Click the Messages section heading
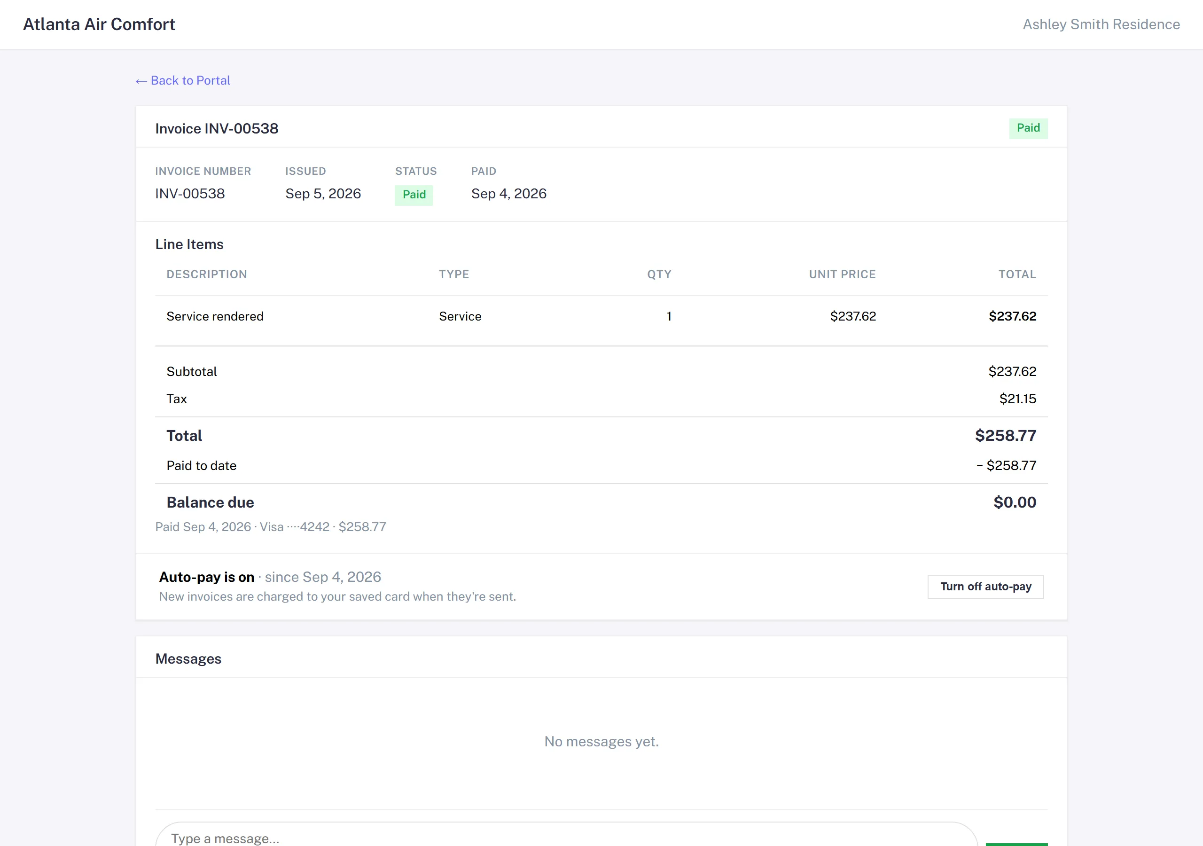 (188, 659)
